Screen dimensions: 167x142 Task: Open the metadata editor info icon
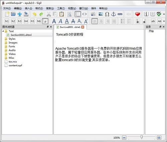pos(146,14)
